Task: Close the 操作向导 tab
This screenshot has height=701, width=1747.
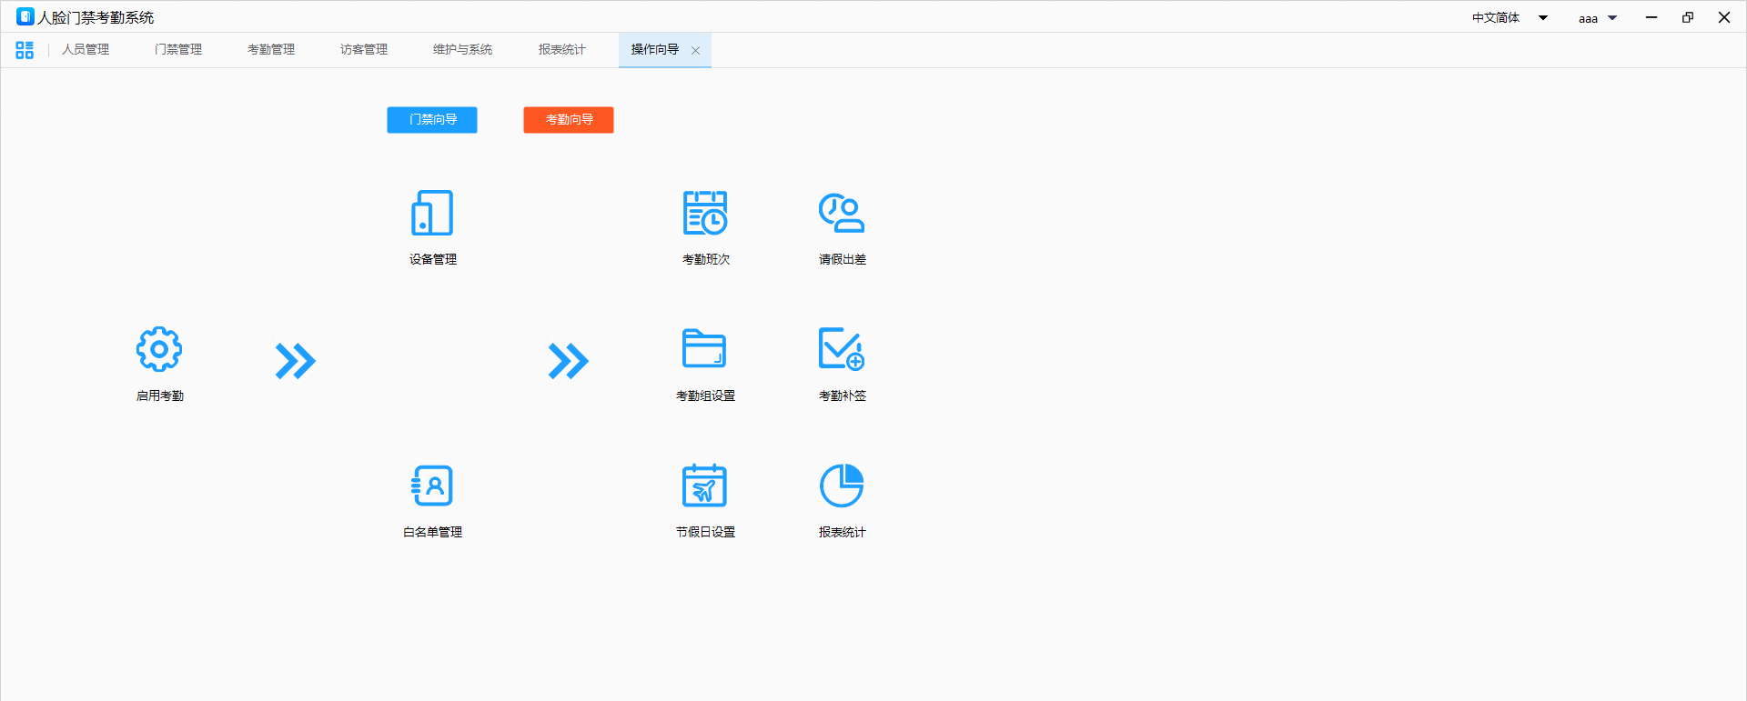Action: [x=696, y=51]
